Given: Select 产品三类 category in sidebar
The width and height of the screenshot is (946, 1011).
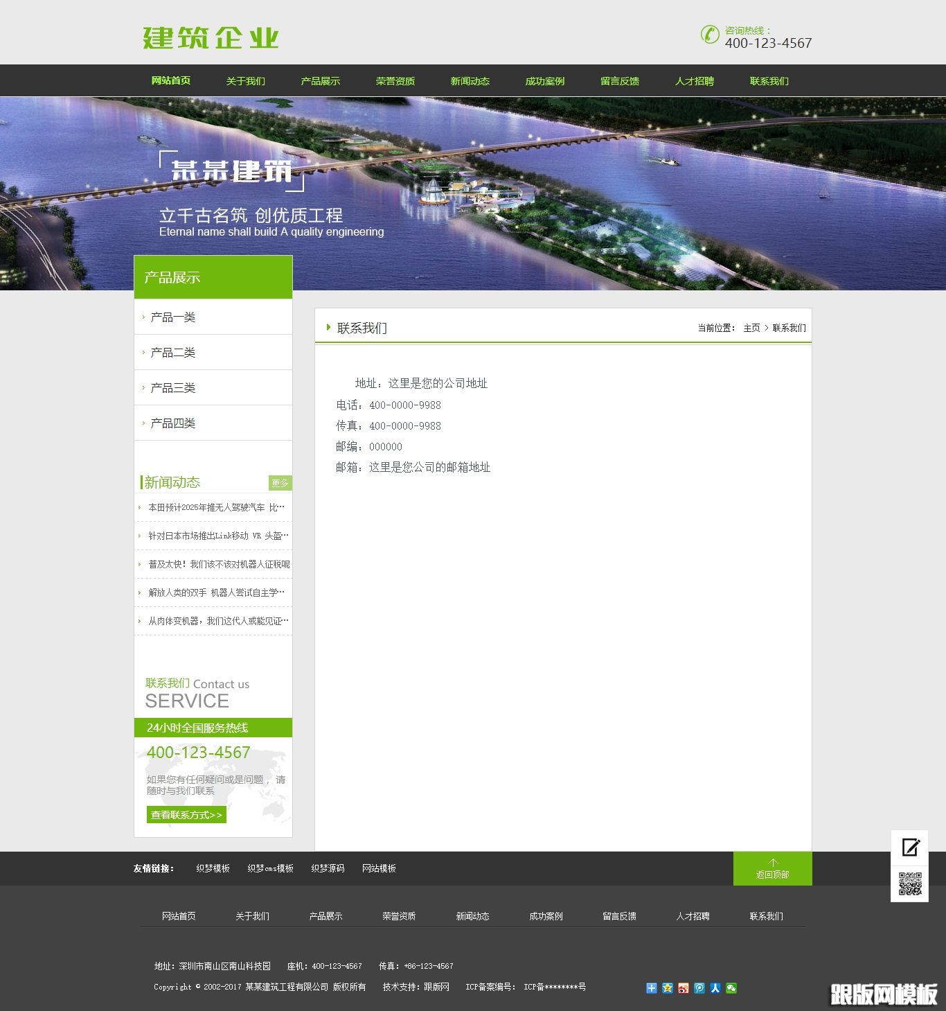Looking at the screenshot, I should tap(173, 388).
